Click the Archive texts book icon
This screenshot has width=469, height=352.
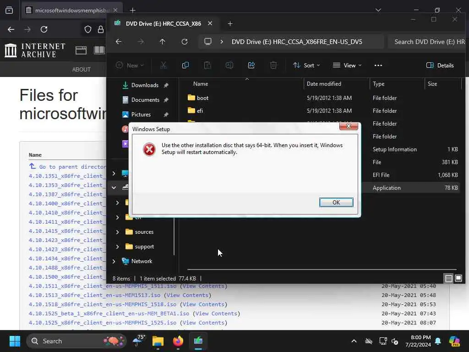coord(99,50)
